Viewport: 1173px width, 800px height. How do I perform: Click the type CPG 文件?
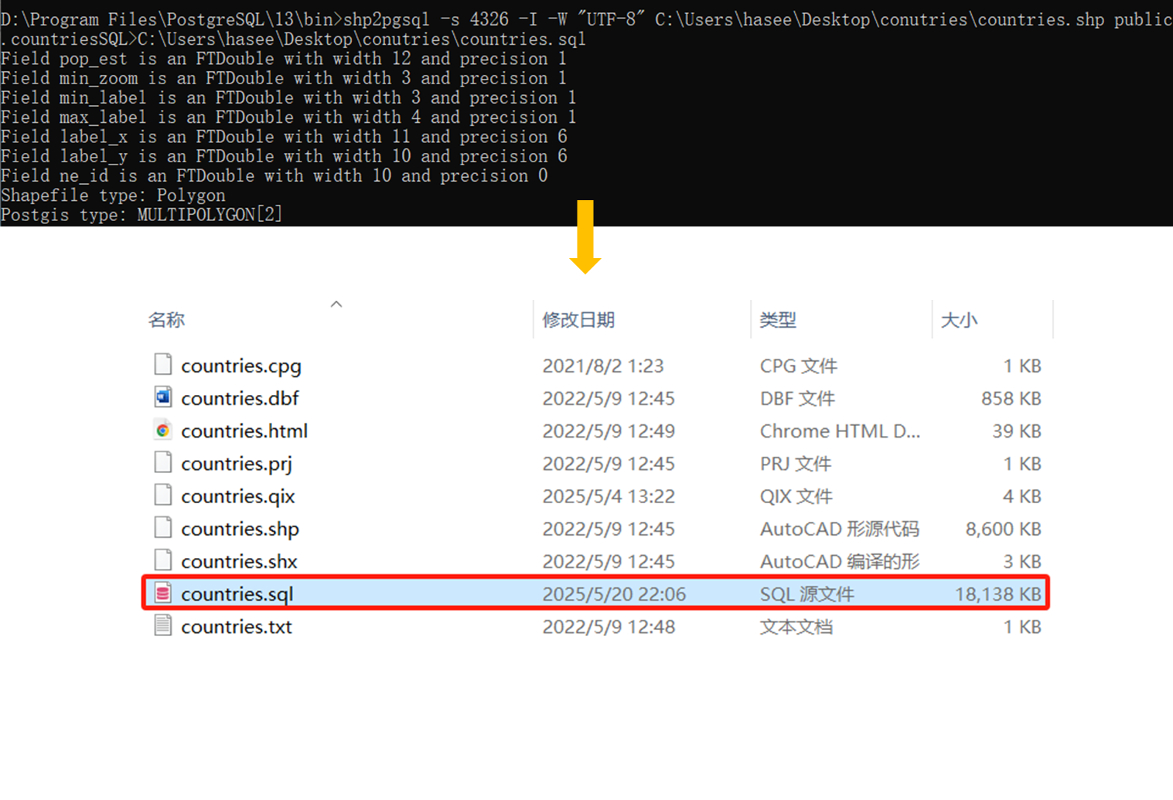click(x=799, y=366)
